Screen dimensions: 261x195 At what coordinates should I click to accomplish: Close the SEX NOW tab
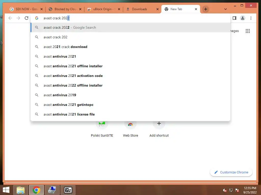tap(42, 9)
